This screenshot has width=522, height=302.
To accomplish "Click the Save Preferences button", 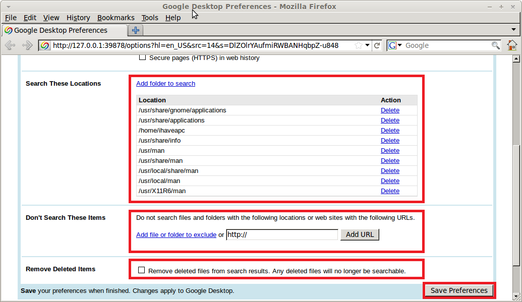I will pyautogui.click(x=459, y=290).
